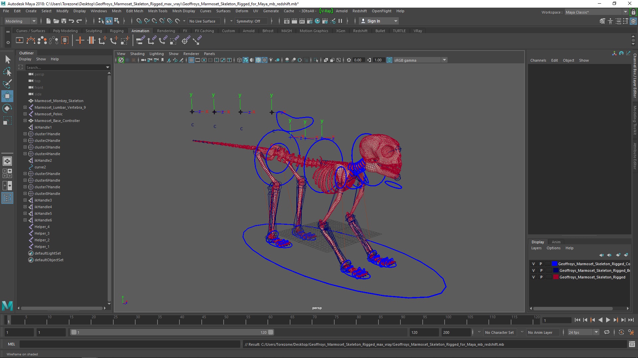Toggle the viewport grid icon
638x358 pixels.
pos(191,60)
